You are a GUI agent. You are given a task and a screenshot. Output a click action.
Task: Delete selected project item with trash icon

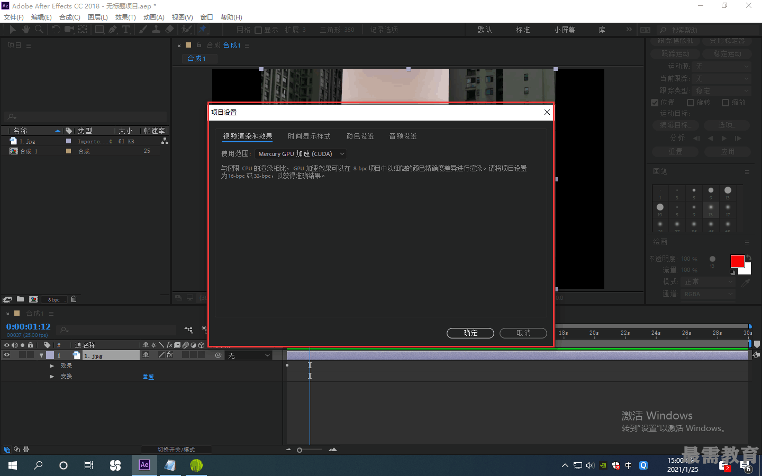click(74, 299)
